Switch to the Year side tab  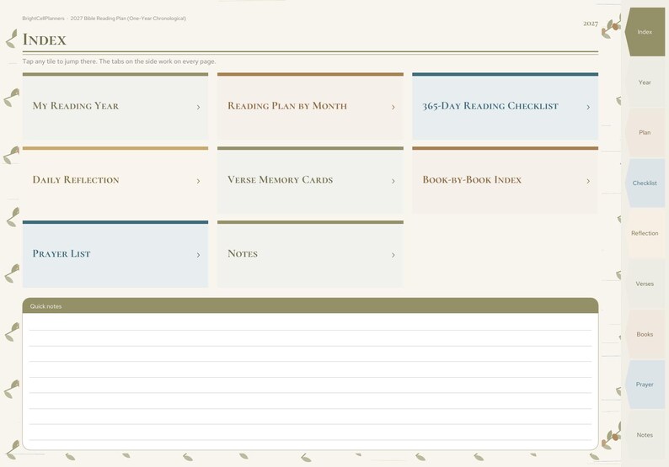(645, 82)
